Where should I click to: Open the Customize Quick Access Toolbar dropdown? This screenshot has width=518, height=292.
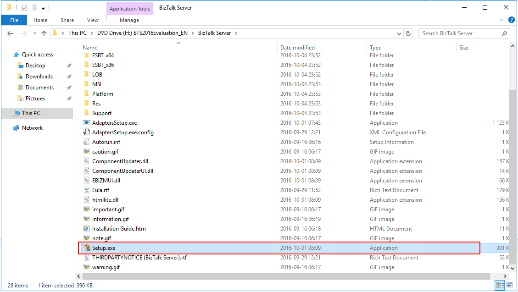click(43, 8)
